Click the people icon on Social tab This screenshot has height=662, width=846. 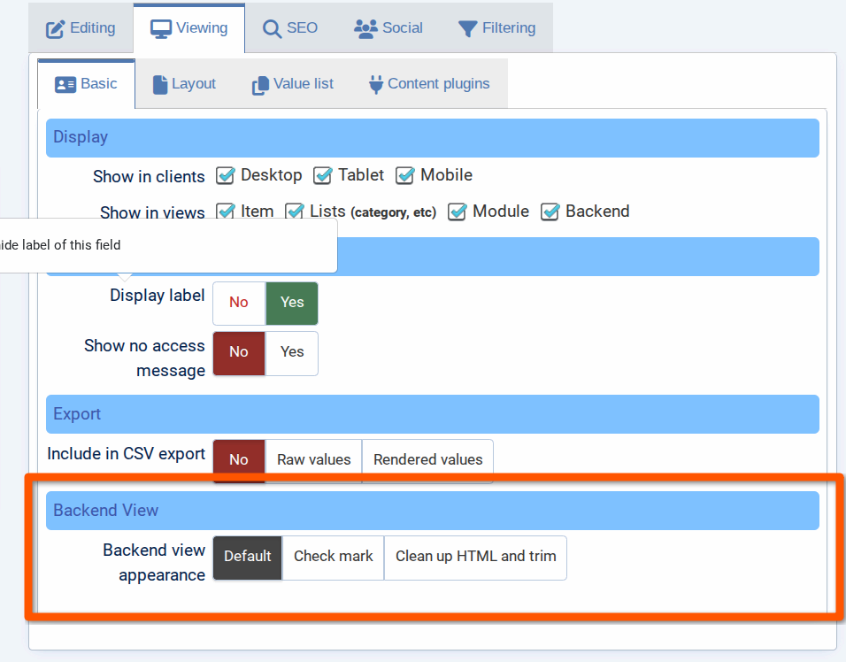click(365, 29)
